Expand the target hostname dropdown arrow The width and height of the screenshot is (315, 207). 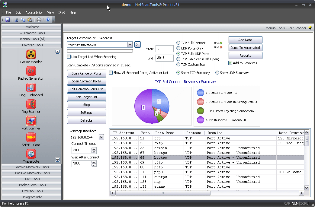[x=130, y=45]
